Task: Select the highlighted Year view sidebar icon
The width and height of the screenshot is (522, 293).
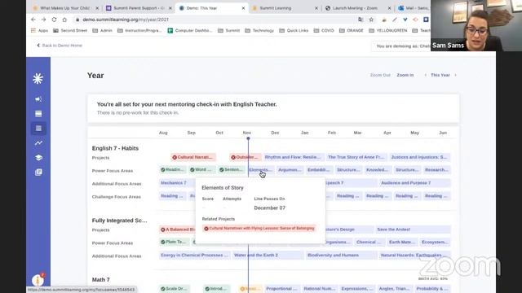Action: click(38, 129)
